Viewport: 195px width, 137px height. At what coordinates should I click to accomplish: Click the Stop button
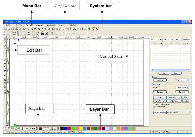(186, 97)
